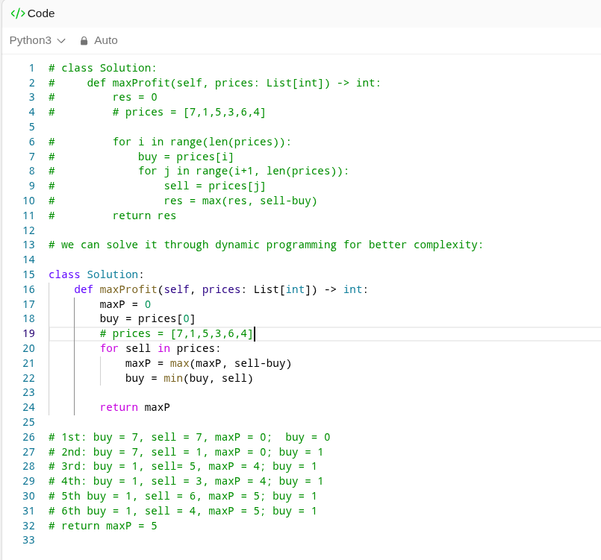Click '# prices = [7,1,5,3,6,4]' on line 4
This screenshot has height=560, width=601.
[189, 112]
